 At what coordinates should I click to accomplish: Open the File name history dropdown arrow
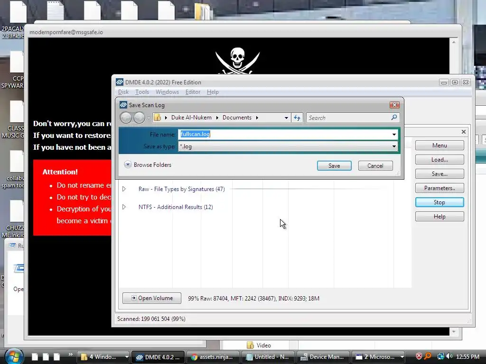tap(394, 134)
